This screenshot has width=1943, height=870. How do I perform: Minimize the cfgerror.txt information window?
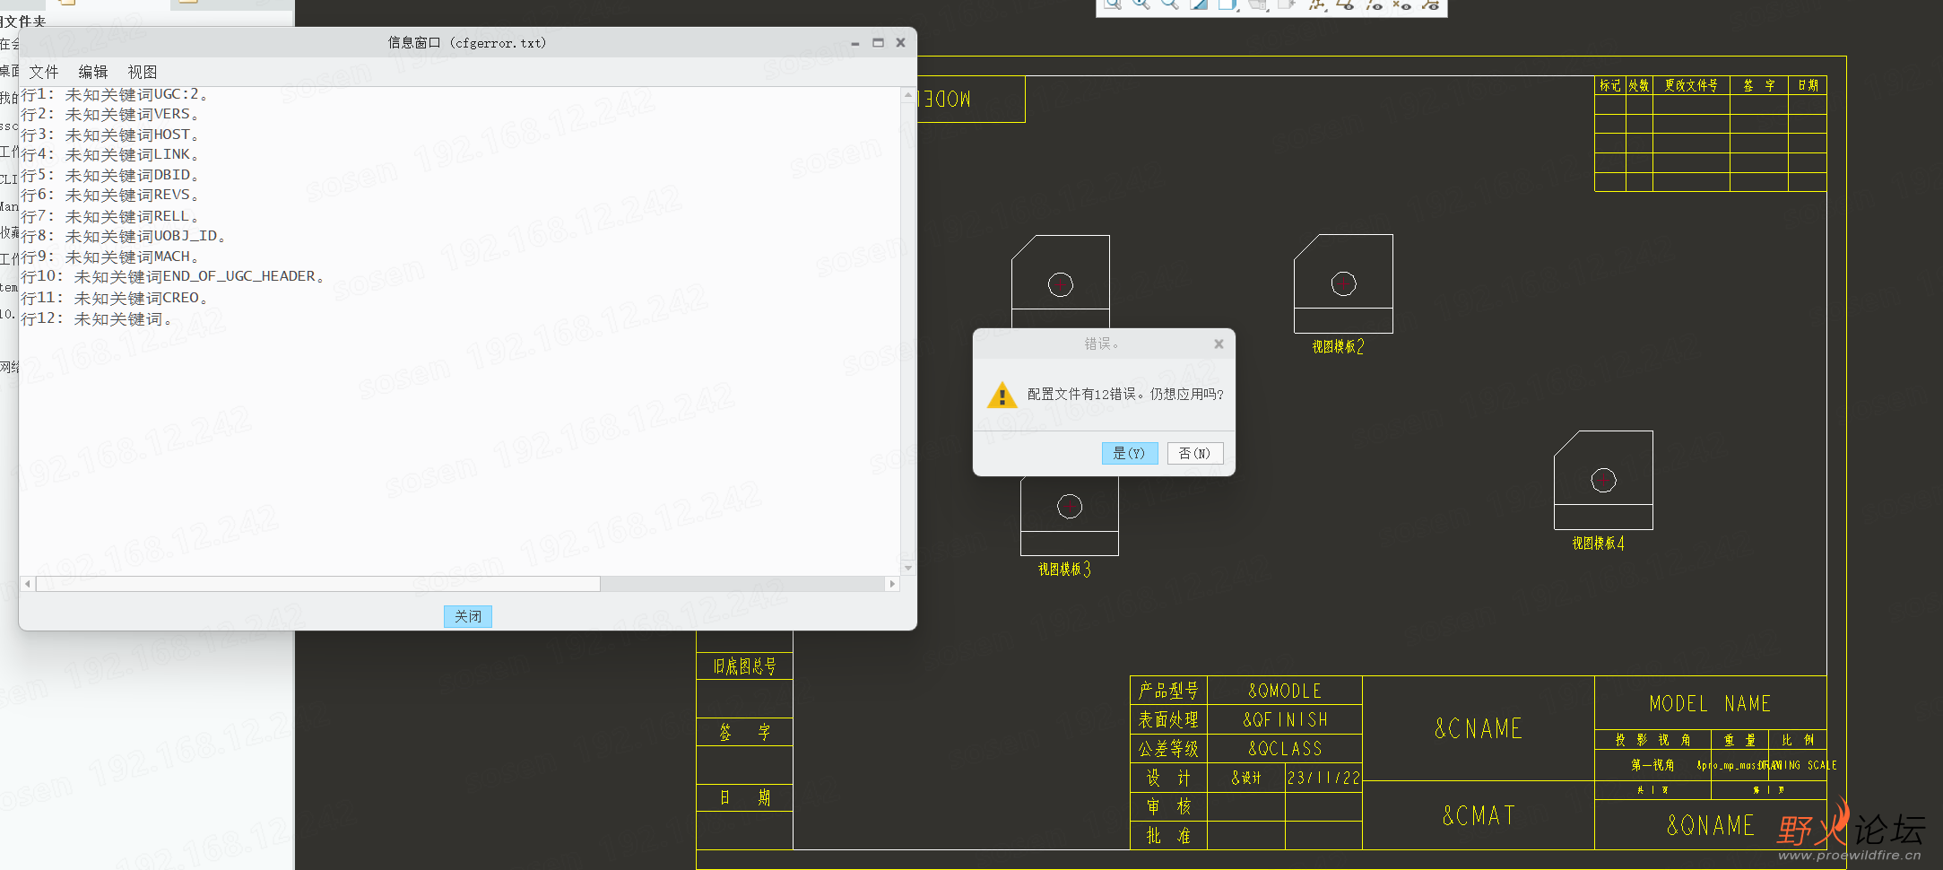click(855, 43)
